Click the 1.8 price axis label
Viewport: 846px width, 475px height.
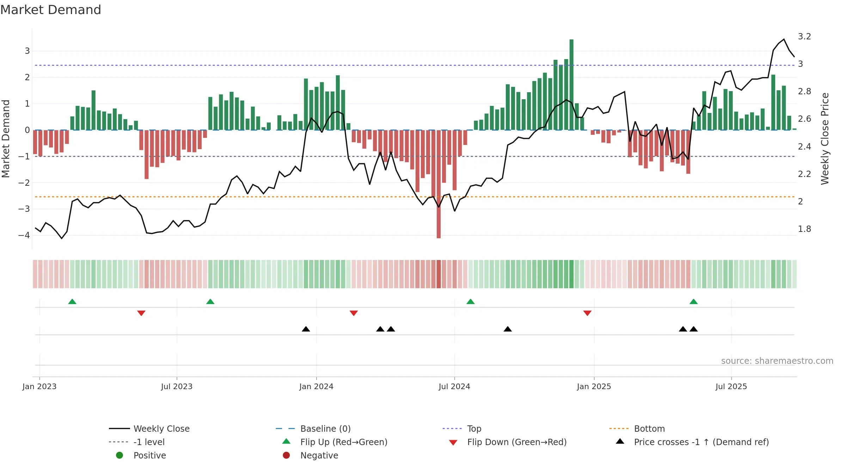click(804, 229)
